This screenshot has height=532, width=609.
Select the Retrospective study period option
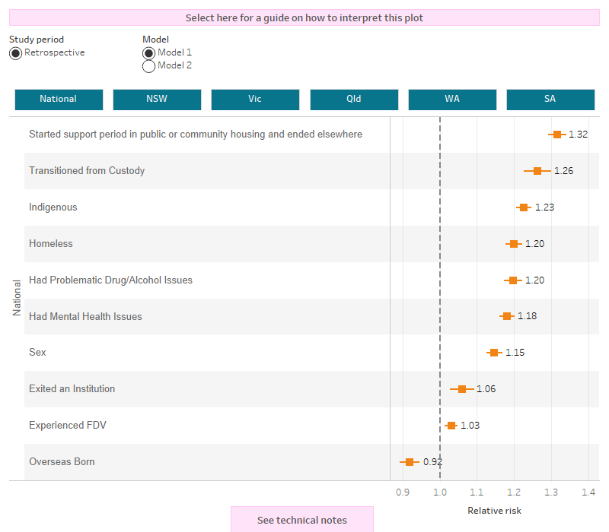click(15, 52)
